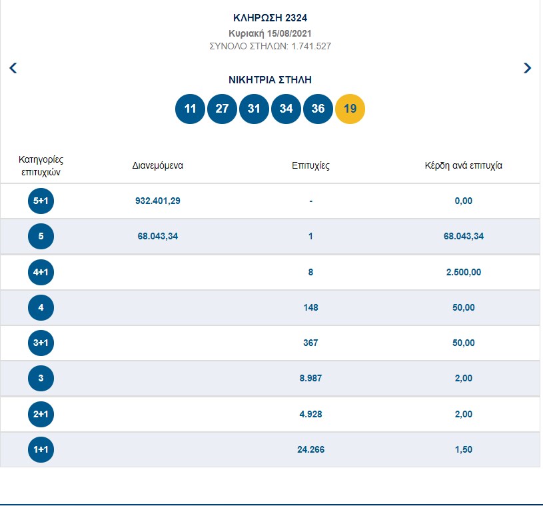Click the 3+1 category badge
Screen dimensions: 543x506
pyautogui.click(x=41, y=343)
